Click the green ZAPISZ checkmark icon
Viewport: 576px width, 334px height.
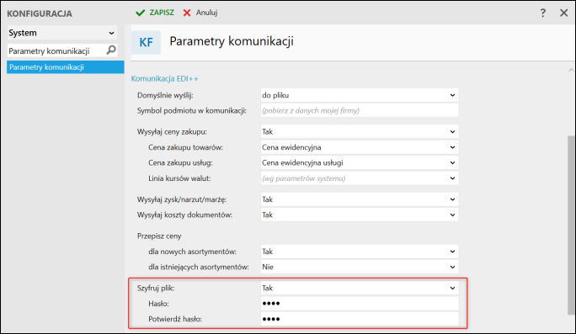pos(140,13)
